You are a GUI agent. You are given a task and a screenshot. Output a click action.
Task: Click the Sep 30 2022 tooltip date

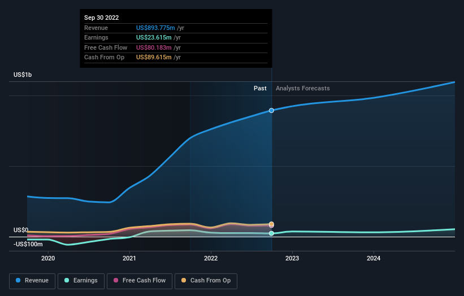point(102,18)
